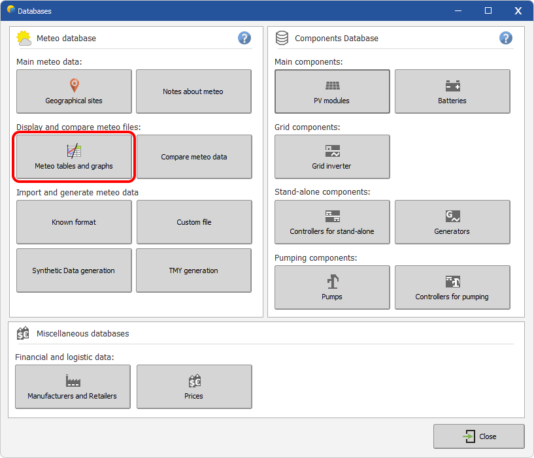Open Geographical sites database

[x=74, y=91]
